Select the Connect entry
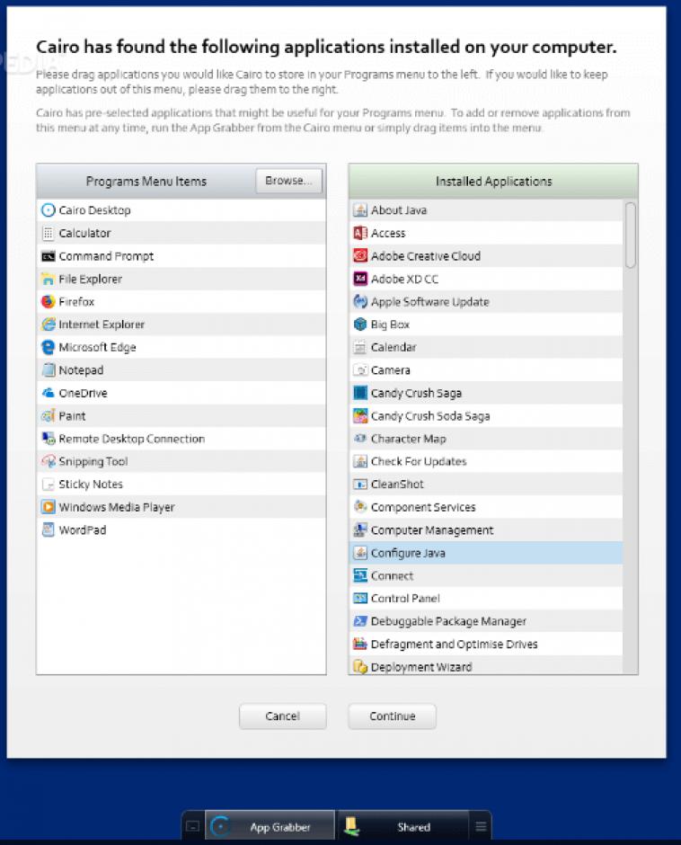Viewport: 681px width, 845px height. point(485,575)
